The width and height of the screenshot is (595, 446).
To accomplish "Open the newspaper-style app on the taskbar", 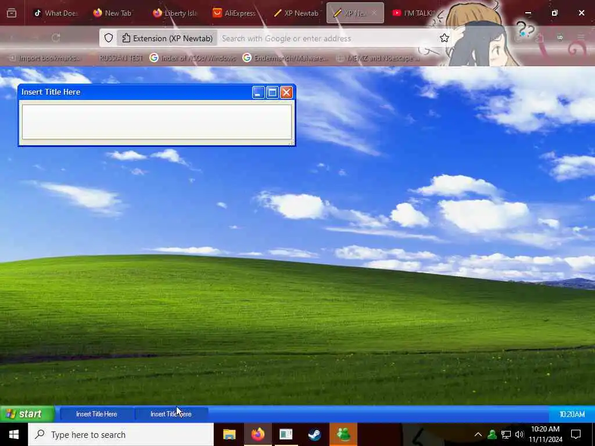I will (x=286, y=434).
